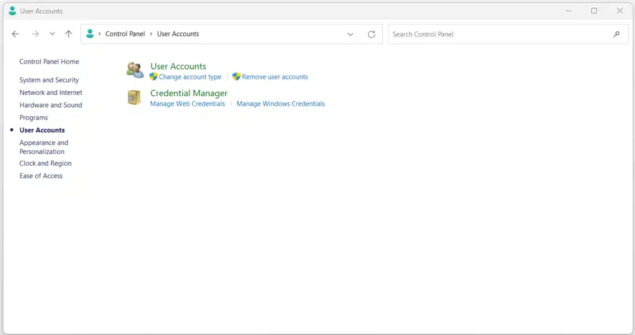Go to Control Panel Home
Screen dimensions: 635x335
click(x=49, y=62)
